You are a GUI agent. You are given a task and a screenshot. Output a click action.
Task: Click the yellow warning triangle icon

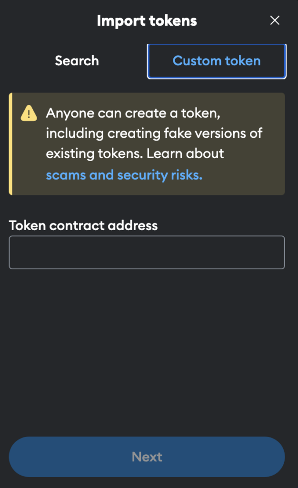tap(29, 113)
